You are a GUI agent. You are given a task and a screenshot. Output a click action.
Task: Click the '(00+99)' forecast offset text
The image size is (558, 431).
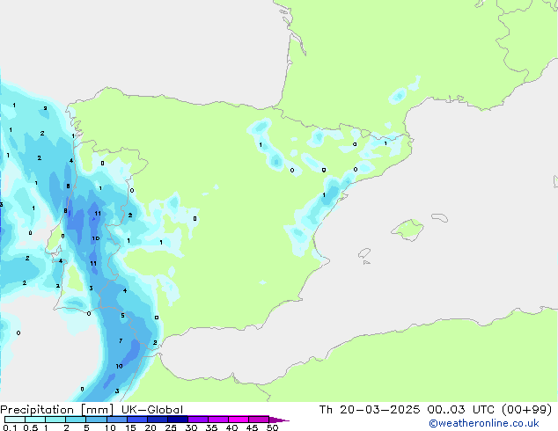tap(526, 410)
